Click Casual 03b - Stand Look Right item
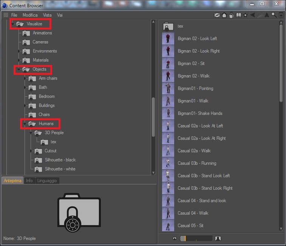 click(197, 188)
